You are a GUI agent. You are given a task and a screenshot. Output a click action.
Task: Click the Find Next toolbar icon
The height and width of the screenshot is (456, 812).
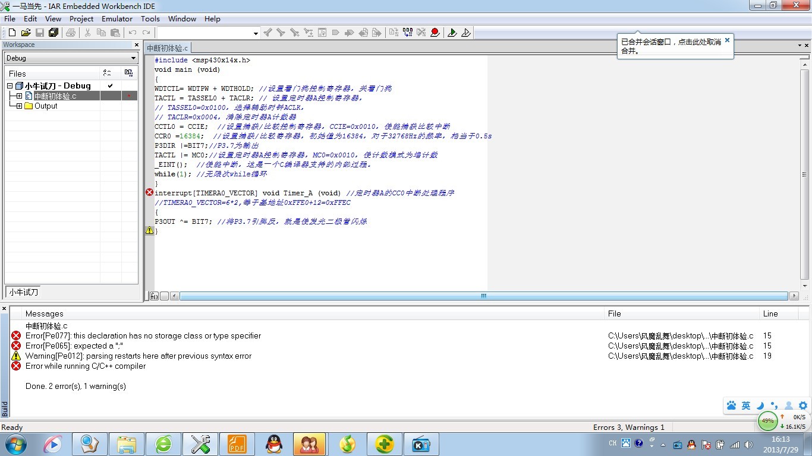[281, 33]
